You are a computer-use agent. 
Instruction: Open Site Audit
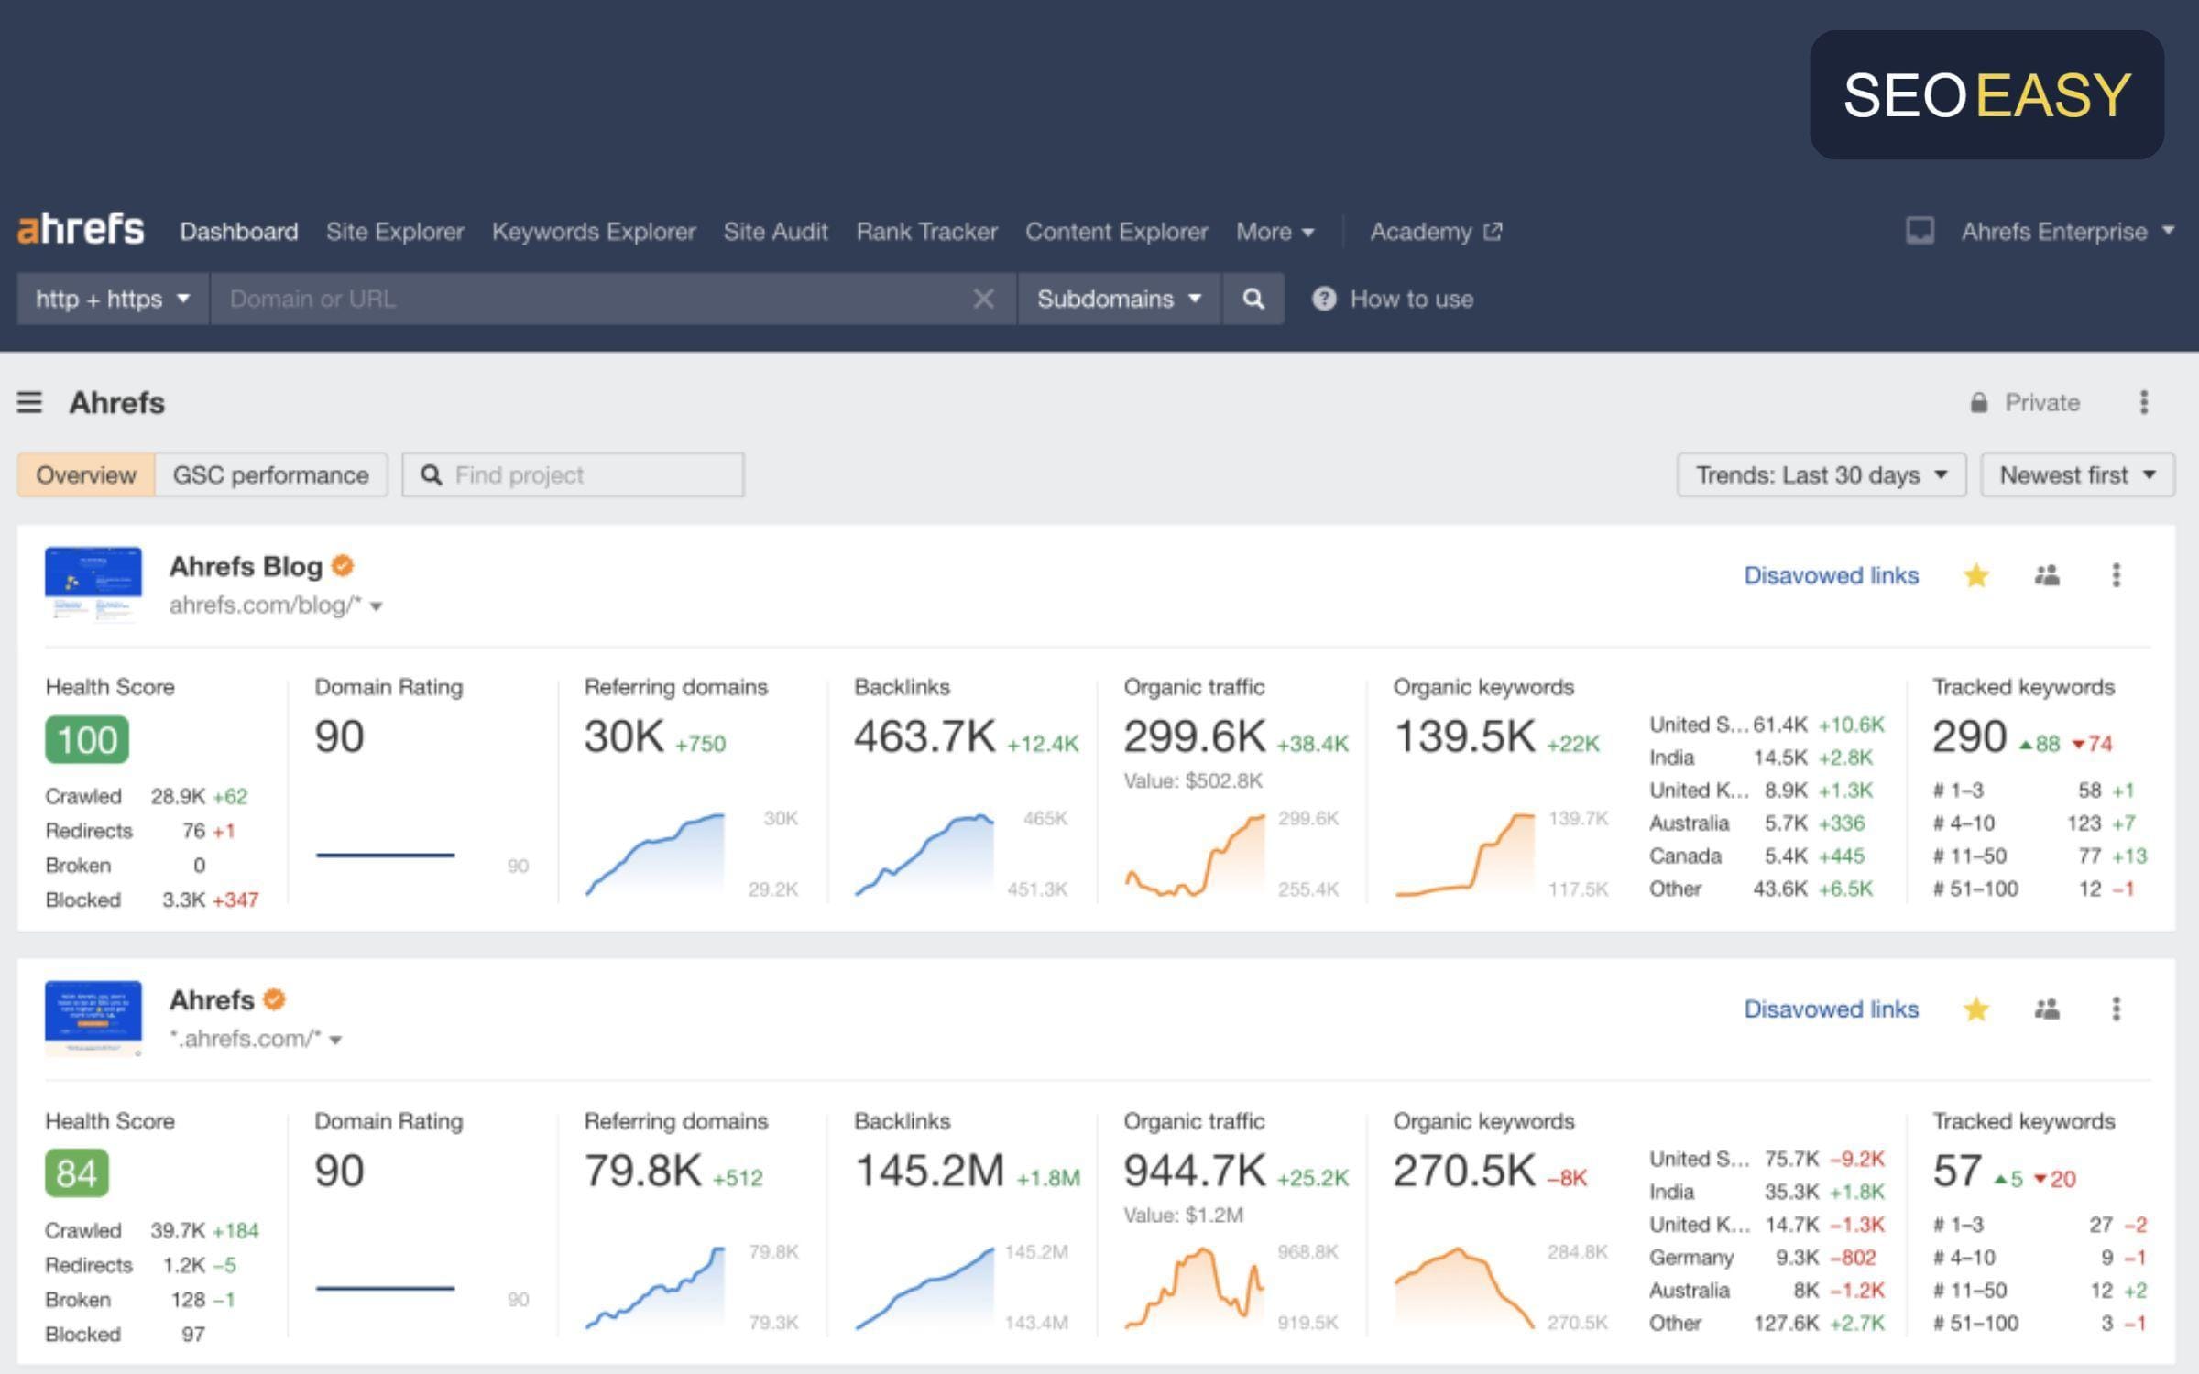pyautogui.click(x=775, y=232)
